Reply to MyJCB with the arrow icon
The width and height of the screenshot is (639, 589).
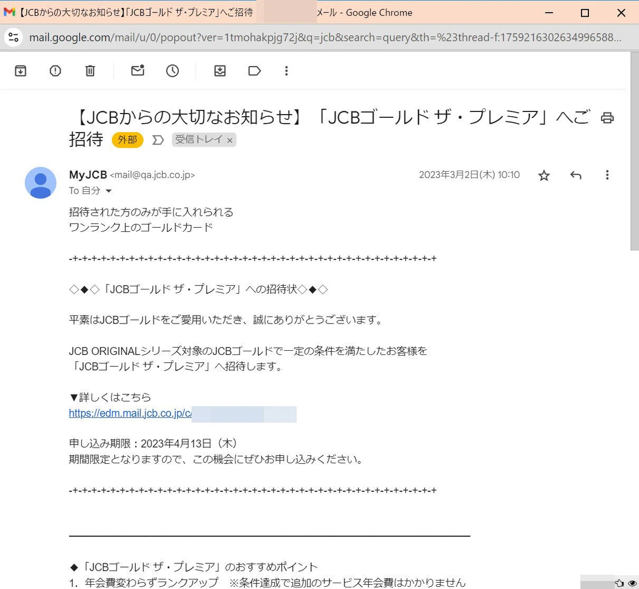pyautogui.click(x=576, y=175)
